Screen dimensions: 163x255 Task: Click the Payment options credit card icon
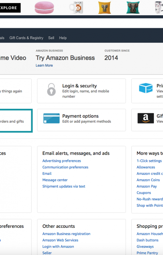(52, 118)
